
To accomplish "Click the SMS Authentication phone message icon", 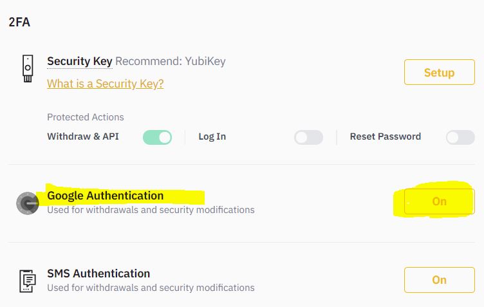I will 27,281.
